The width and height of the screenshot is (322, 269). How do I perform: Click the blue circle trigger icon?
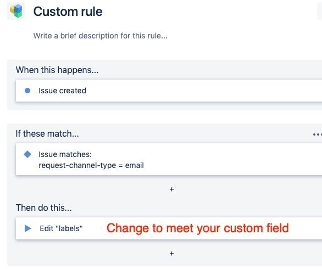click(x=27, y=91)
